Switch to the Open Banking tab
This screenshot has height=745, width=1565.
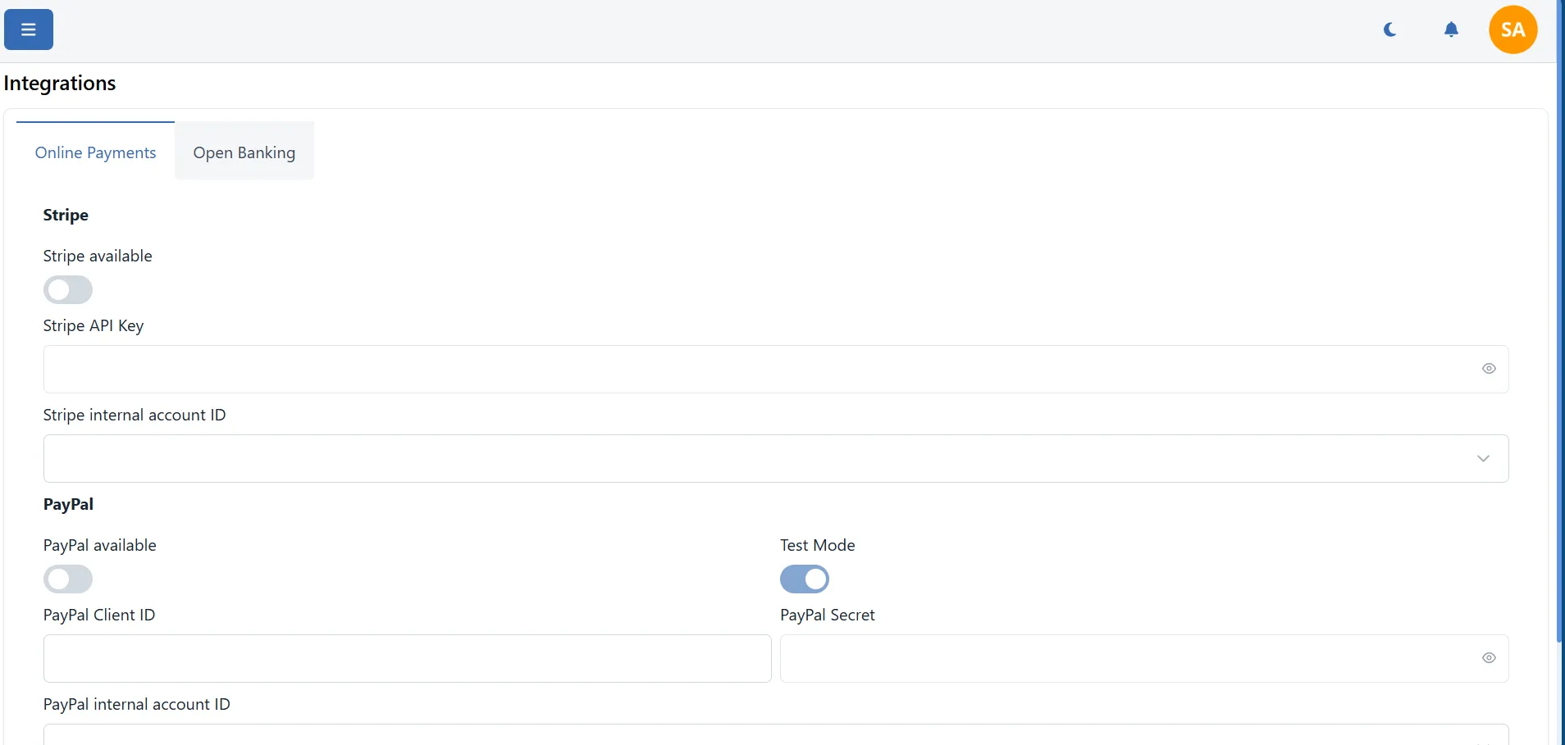click(x=243, y=152)
